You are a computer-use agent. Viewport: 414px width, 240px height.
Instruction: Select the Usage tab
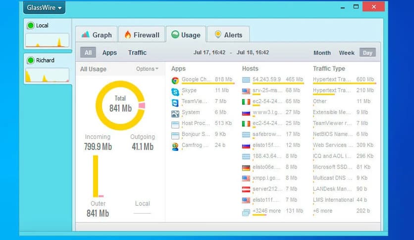click(186, 35)
